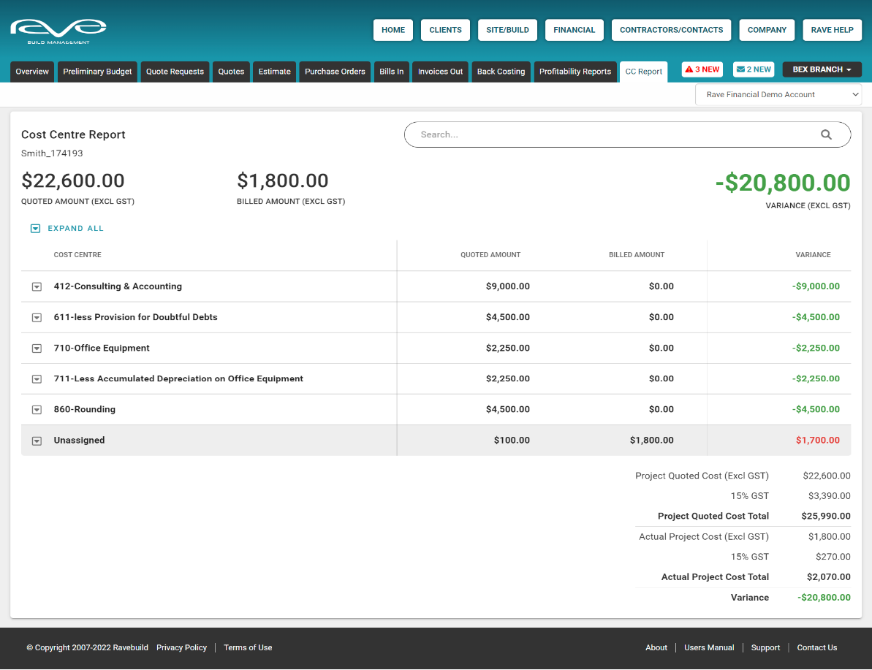Click the search magnifier icon
Screen dimensions: 872x670
[826, 134]
